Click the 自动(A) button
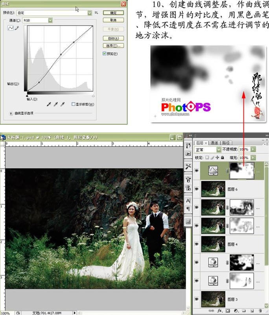Viewport: 269px width, 315px height. pos(113,38)
